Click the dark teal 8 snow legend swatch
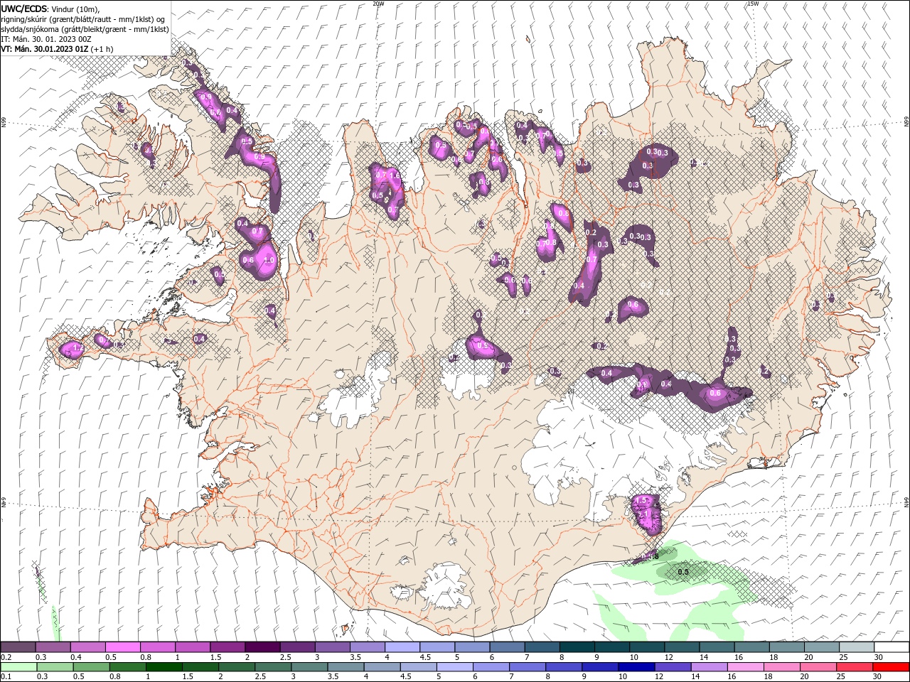The height and width of the screenshot is (682, 910). coord(577,647)
